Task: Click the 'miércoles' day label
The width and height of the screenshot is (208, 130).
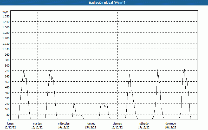Action: tap(64, 123)
